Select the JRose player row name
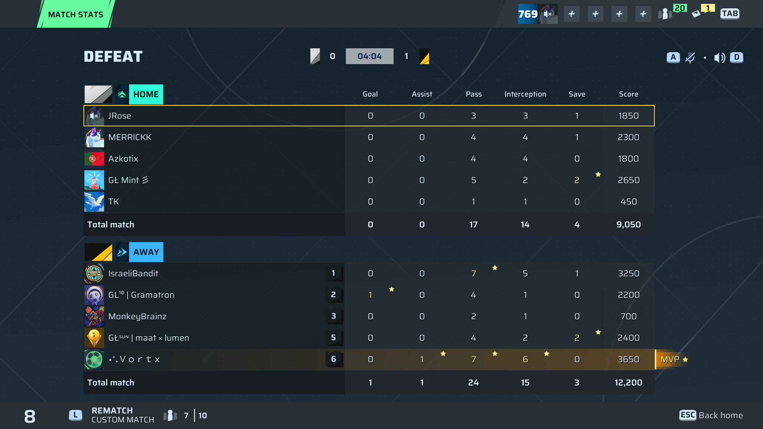The image size is (763, 429). click(x=120, y=116)
